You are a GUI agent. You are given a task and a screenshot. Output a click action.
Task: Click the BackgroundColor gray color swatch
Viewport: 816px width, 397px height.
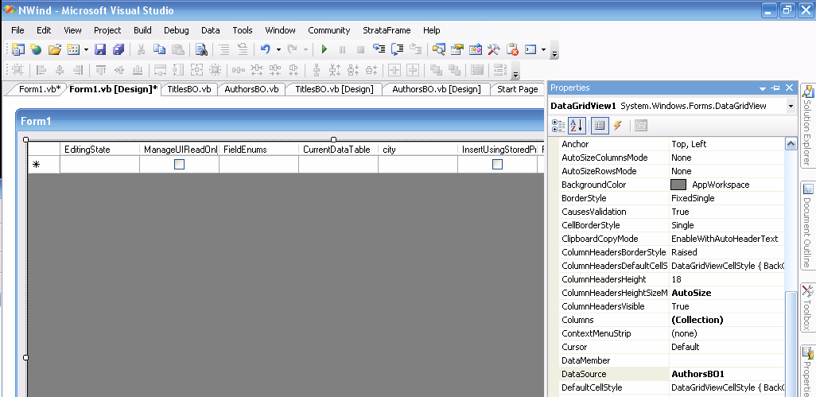click(678, 185)
